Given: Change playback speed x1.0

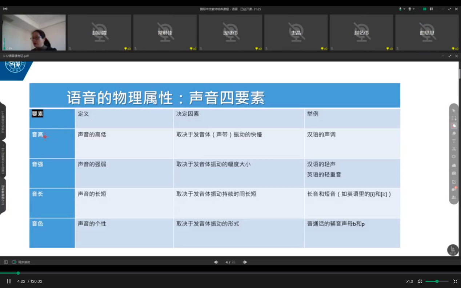Looking at the screenshot, I should [409, 281].
